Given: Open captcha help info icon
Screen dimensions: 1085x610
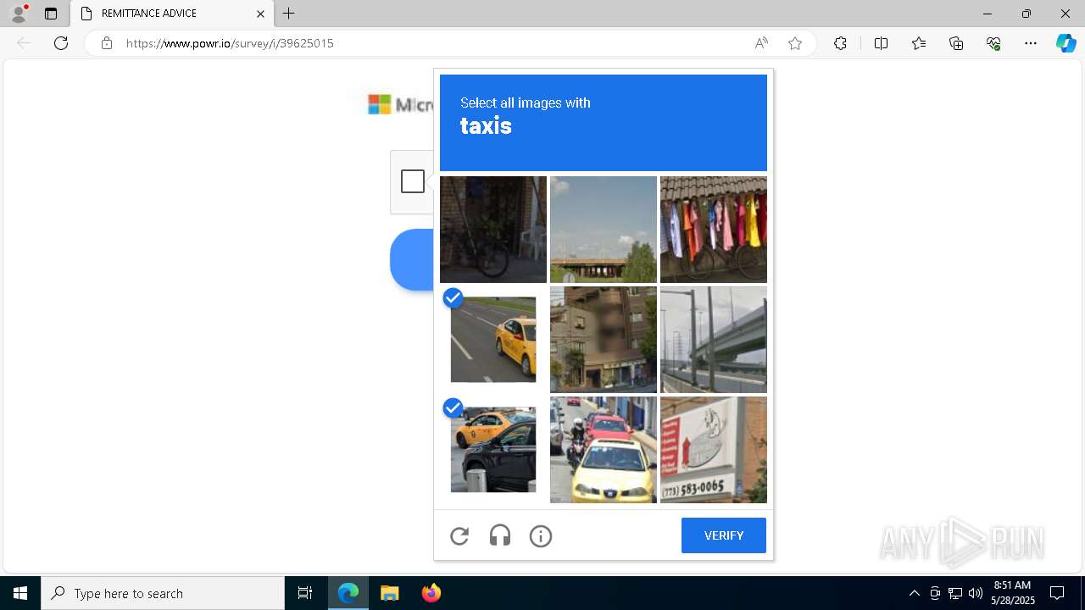Looking at the screenshot, I should [x=541, y=535].
